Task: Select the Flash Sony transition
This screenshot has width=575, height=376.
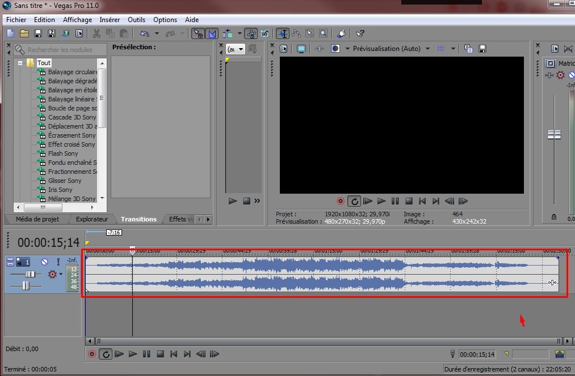Action: pos(63,153)
